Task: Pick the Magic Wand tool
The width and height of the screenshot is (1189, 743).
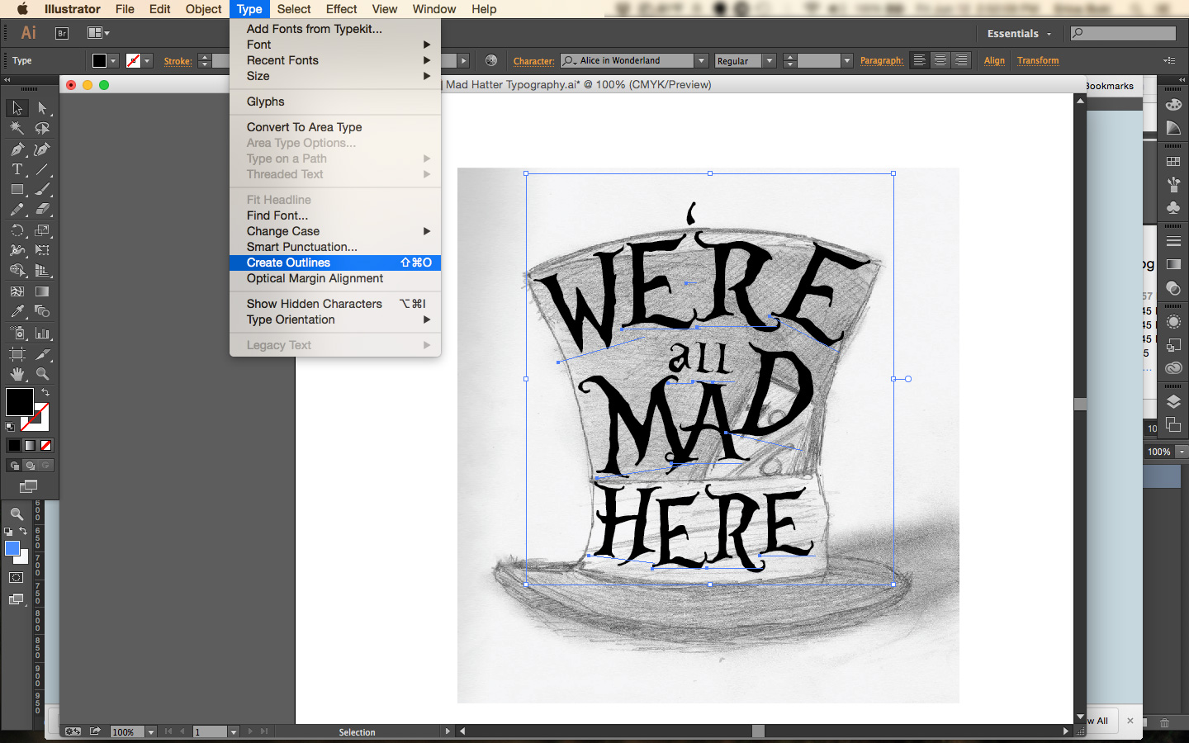Action: point(17,128)
